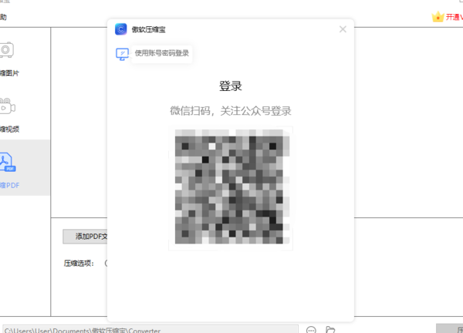Open the output folder icon

point(330,330)
